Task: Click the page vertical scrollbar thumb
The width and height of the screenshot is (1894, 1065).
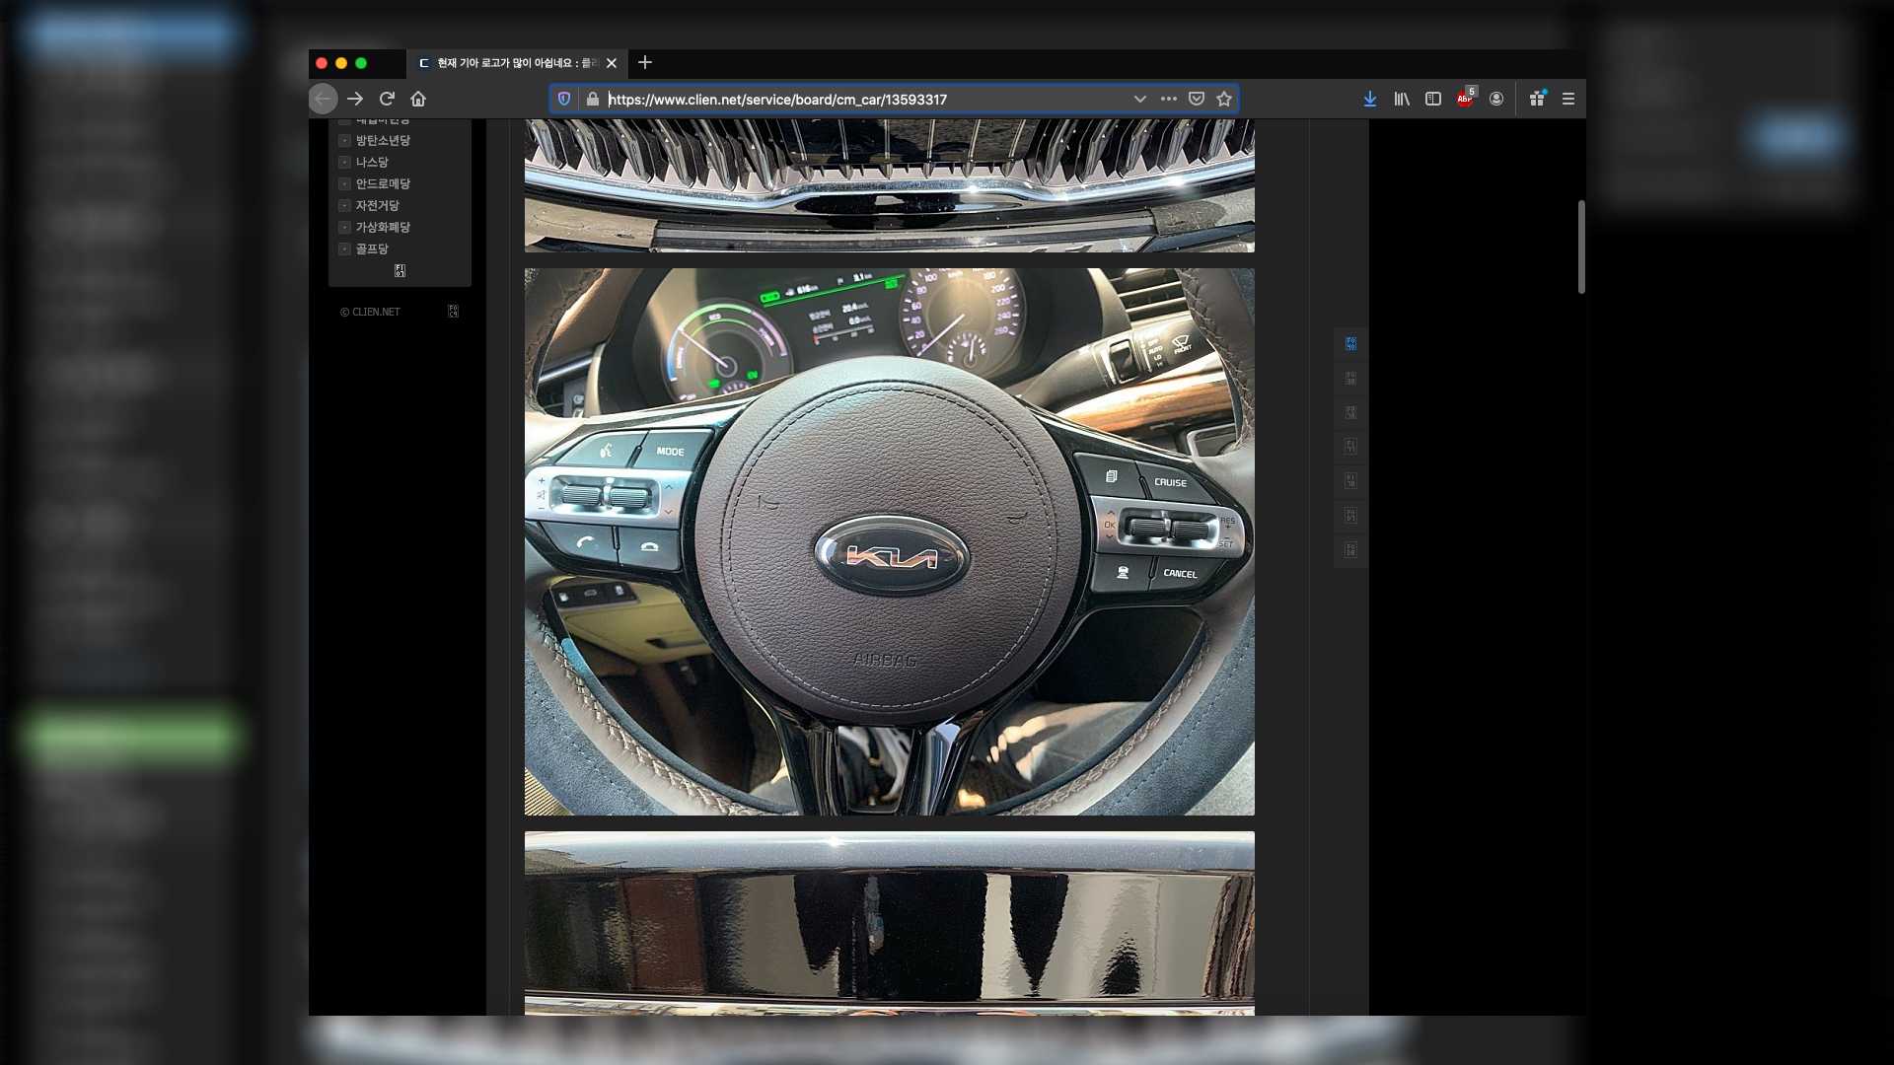Action: pos(1581,247)
